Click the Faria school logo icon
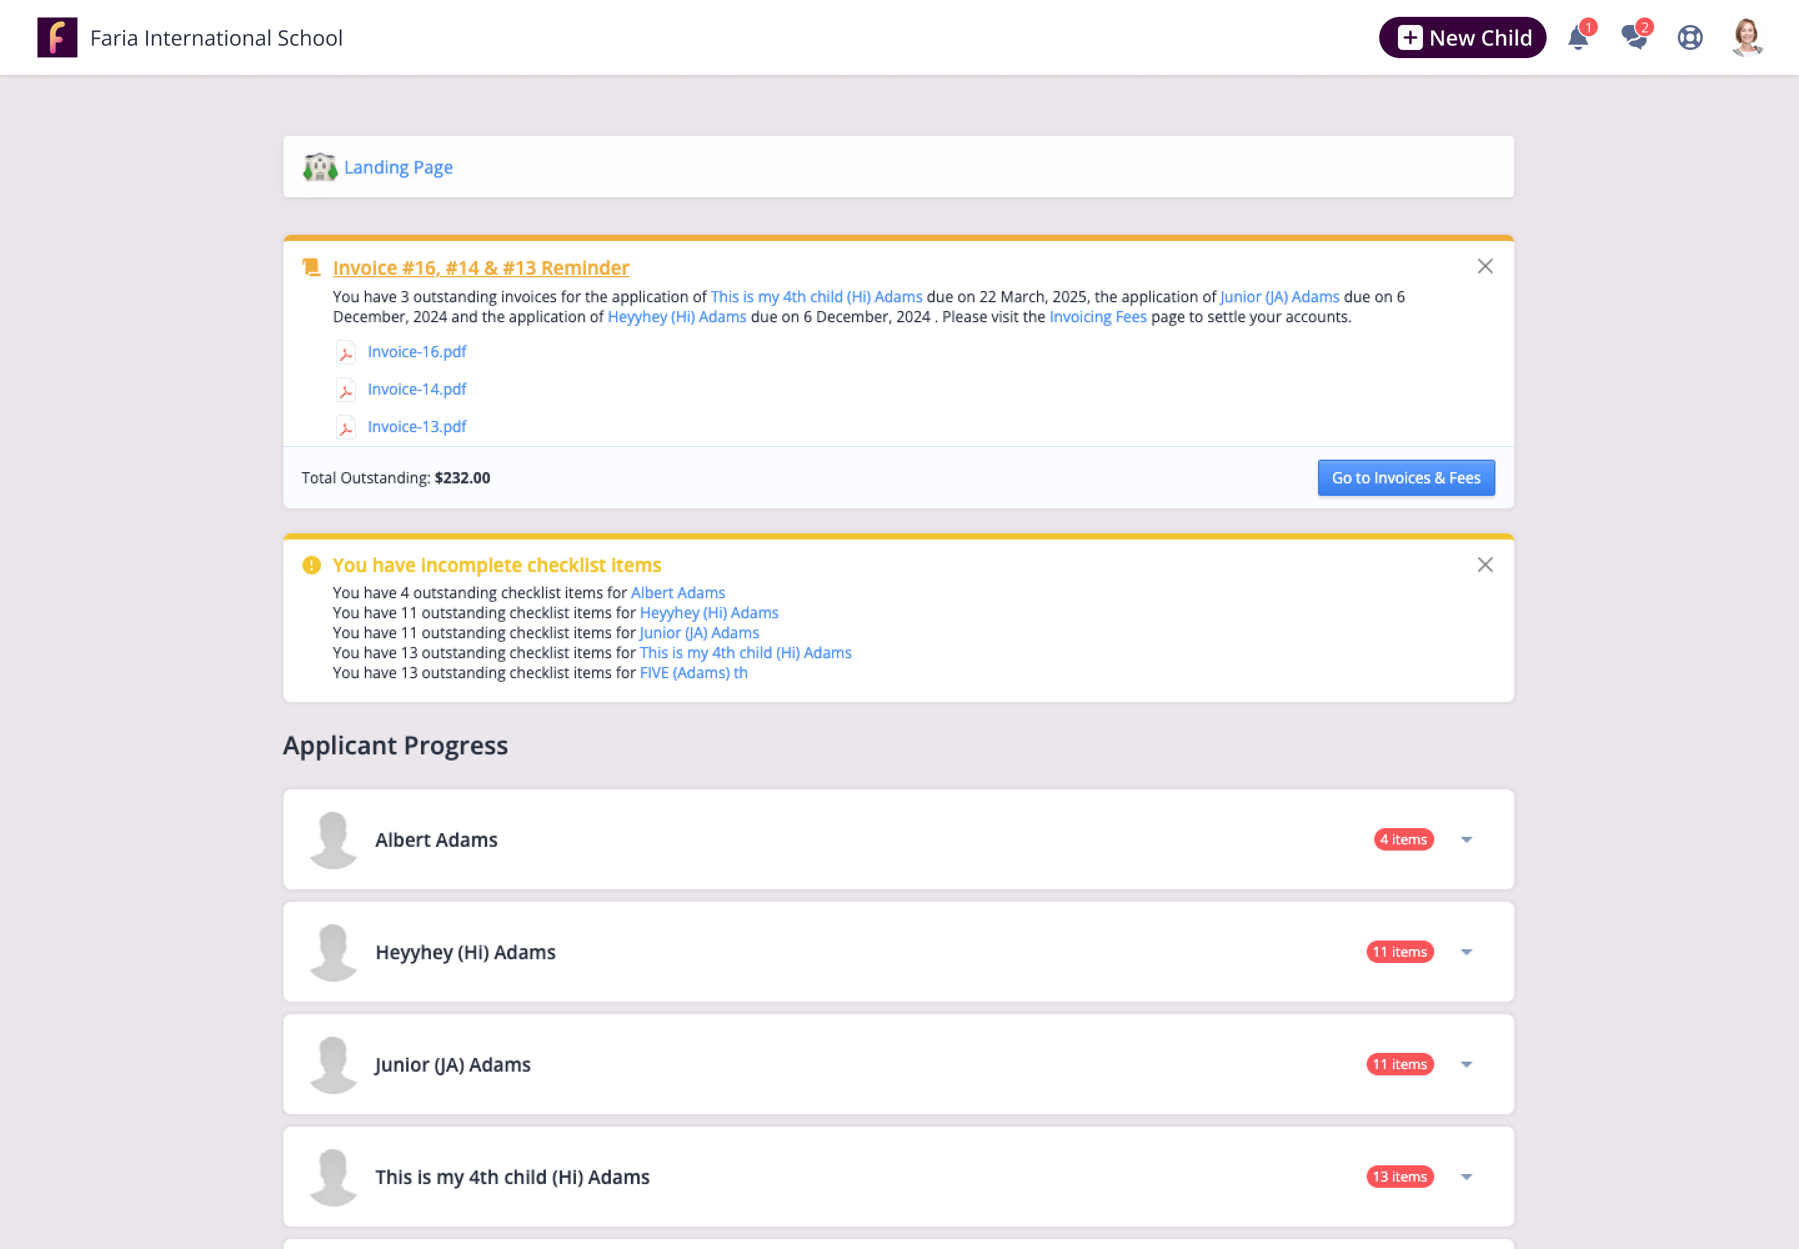1799x1249 pixels. click(57, 37)
